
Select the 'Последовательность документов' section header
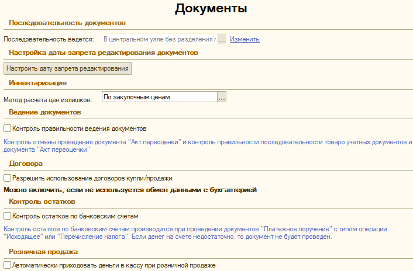[x=67, y=23]
